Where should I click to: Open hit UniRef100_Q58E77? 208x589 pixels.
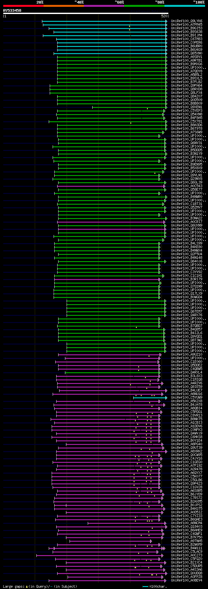click(187, 190)
